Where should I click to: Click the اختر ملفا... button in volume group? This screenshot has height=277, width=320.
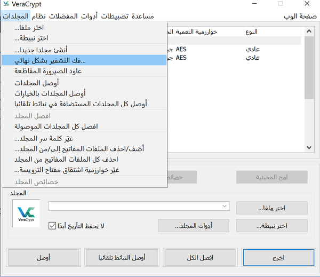point(272,208)
